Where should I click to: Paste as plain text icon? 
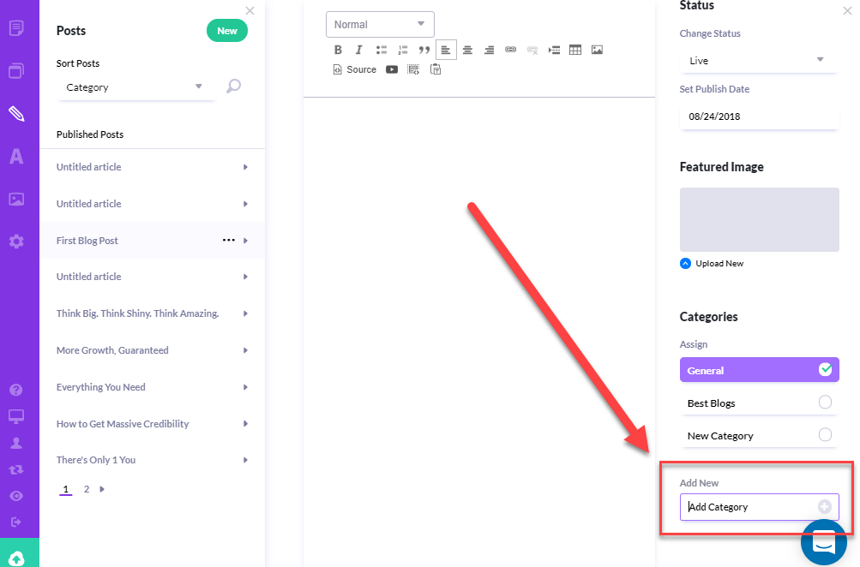coord(436,69)
